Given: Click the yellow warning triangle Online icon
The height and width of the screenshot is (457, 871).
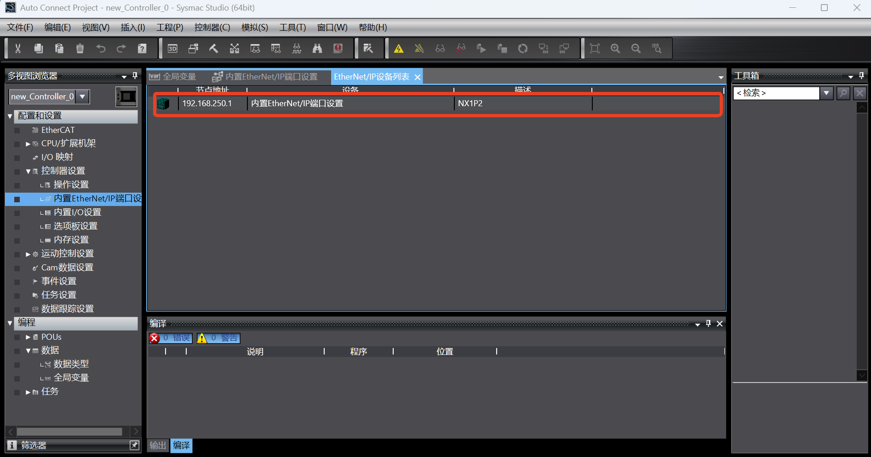Looking at the screenshot, I should click(x=399, y=48).
